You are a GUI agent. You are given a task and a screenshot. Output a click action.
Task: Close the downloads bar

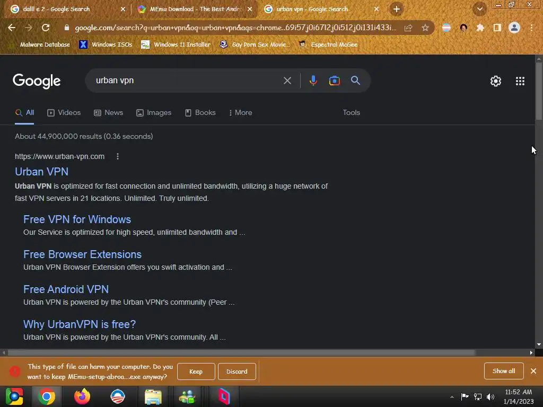click(533, 371)
